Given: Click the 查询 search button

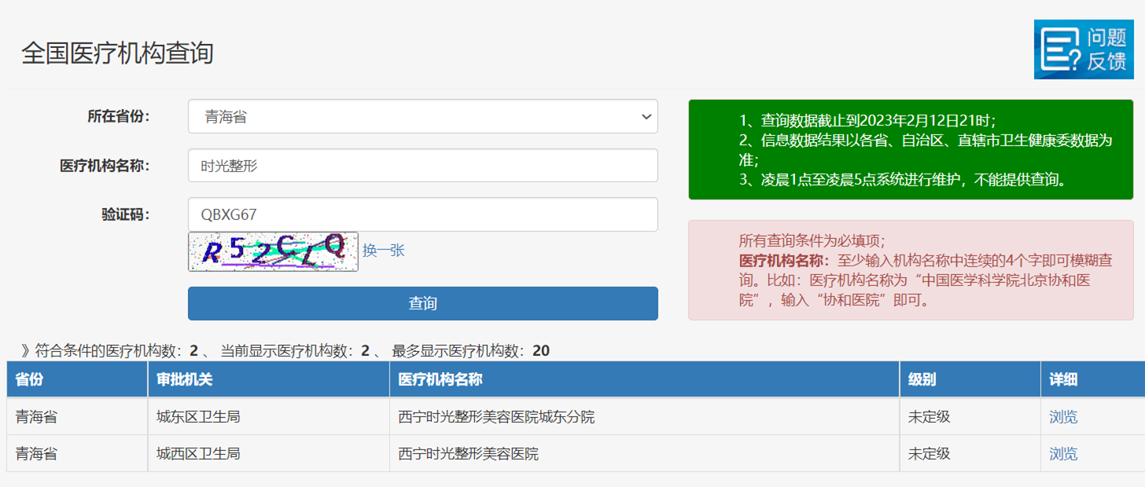Looking at the screenshot, I should (x=422, y=303).
